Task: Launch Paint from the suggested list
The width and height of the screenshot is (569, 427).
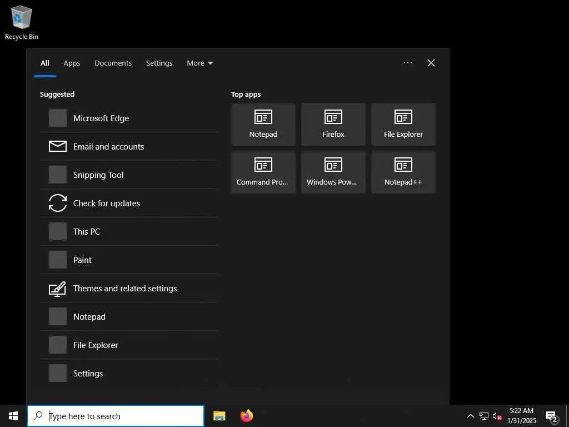Action: (x=129, y=260)
